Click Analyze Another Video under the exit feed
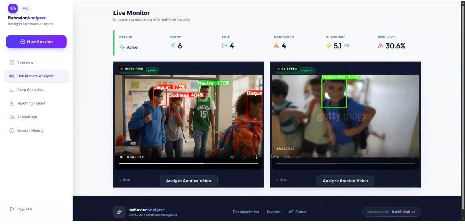The width and height of the screenshot is (465, 224). click(345, 181)
